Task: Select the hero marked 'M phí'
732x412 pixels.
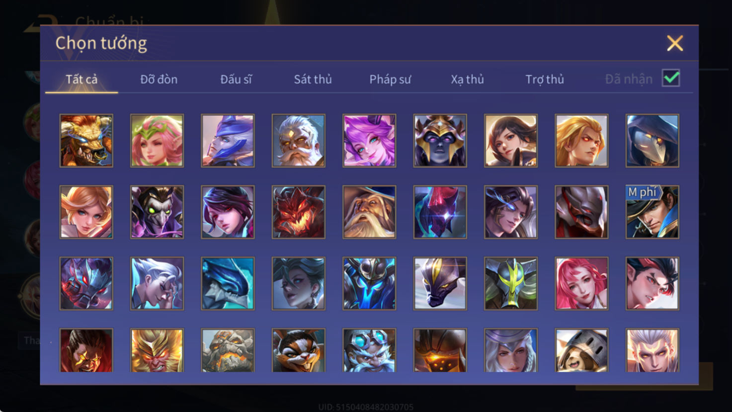Action: [x=652, y=212]
